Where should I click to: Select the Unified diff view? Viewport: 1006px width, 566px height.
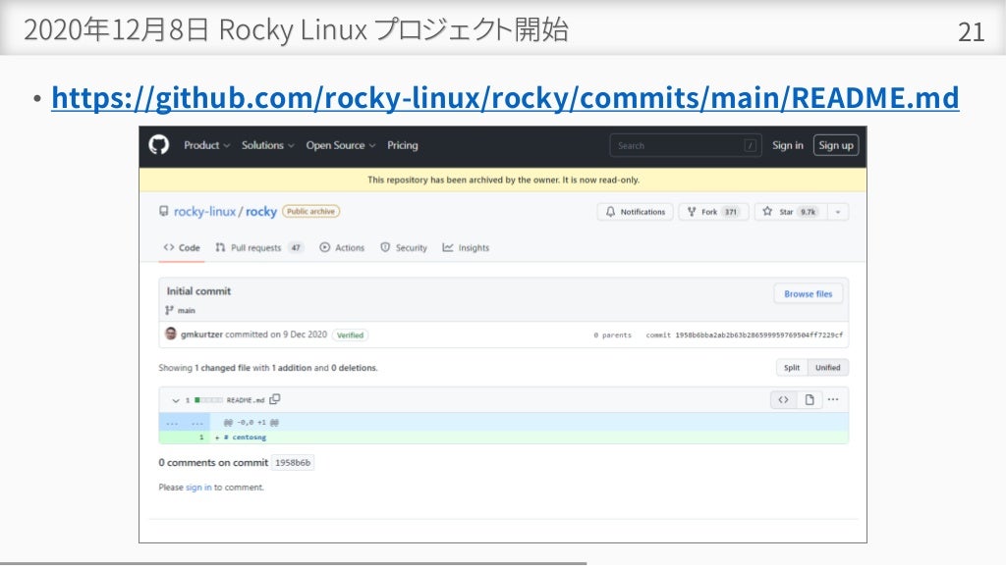point(827,368)
